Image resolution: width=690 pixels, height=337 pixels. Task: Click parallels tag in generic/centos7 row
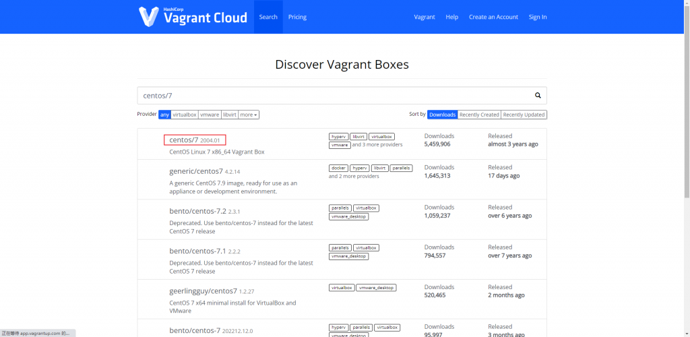401,168
